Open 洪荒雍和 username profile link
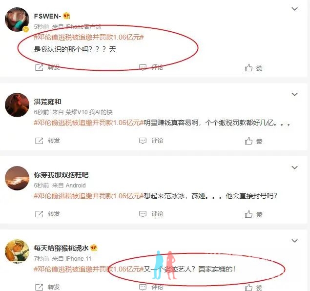Viewport: 310px width, 291px height. pyautogui.click(x=47, y=102)
